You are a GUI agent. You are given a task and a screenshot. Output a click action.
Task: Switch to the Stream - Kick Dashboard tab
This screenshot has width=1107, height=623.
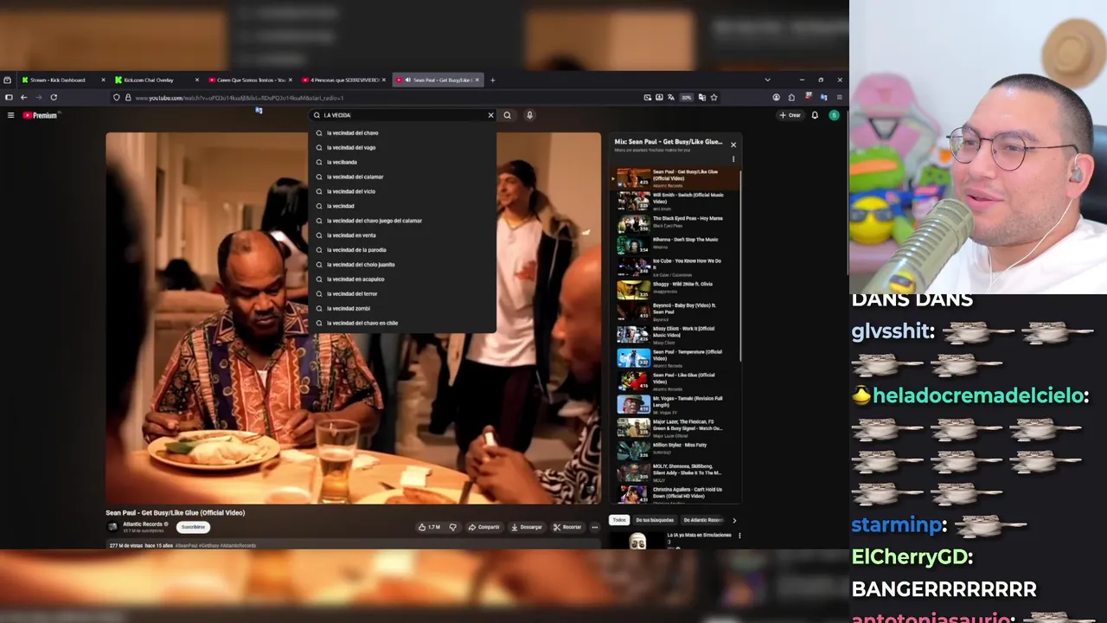tap(63, 80)
